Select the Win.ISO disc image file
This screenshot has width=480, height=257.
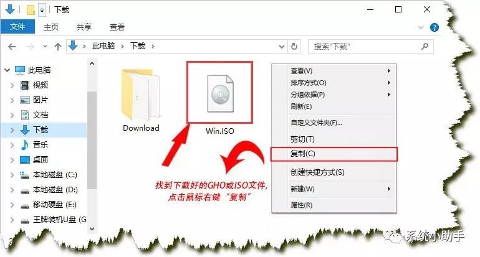click(220, 94)
